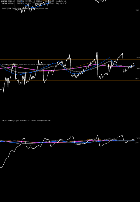This screenshot has height=202, width=140.
Task: Click the 951 price axis label
Action: pos(137,79)
